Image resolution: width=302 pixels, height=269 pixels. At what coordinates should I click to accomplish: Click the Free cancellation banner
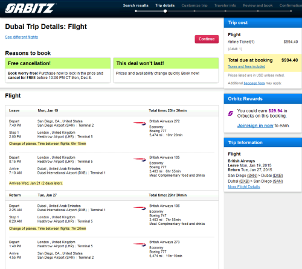point(58,63)
